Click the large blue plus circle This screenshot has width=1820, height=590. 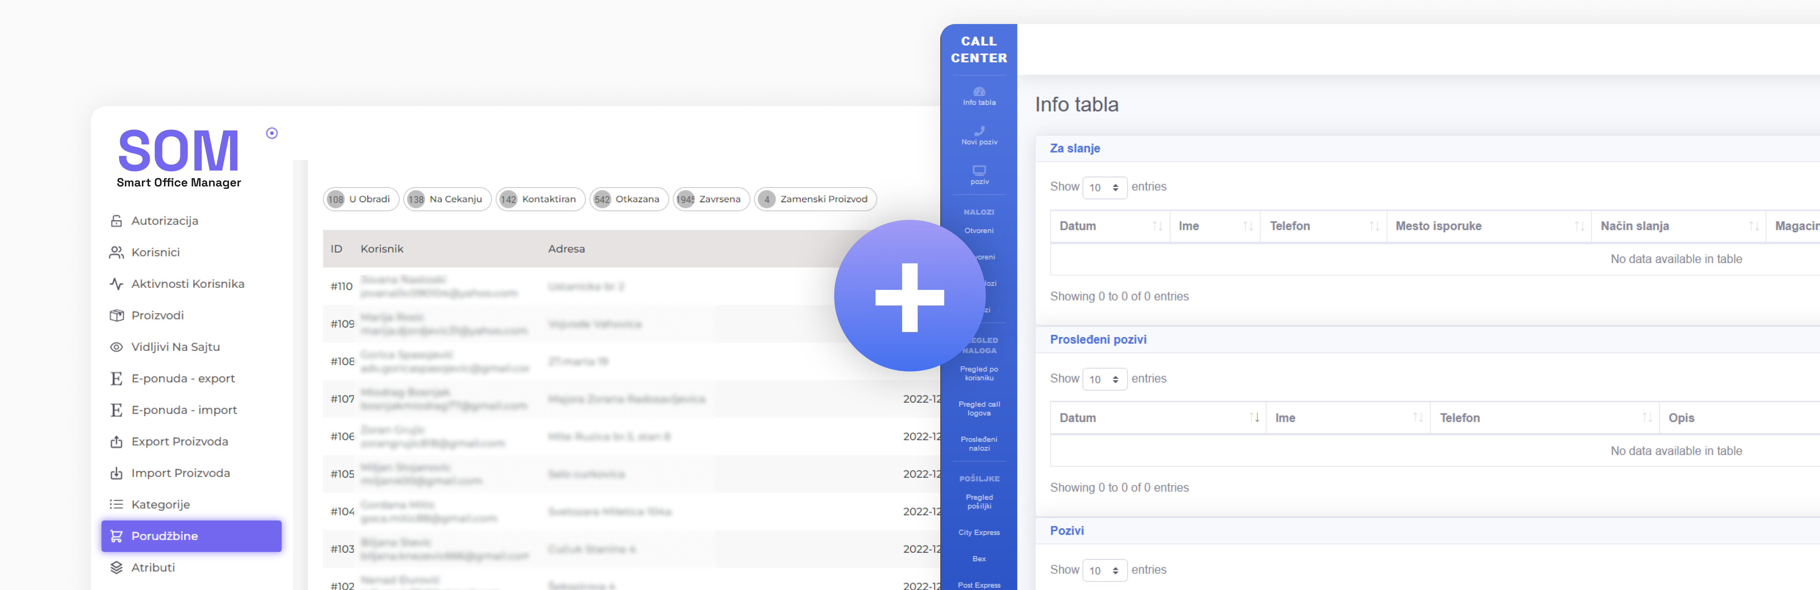point(909,295)
